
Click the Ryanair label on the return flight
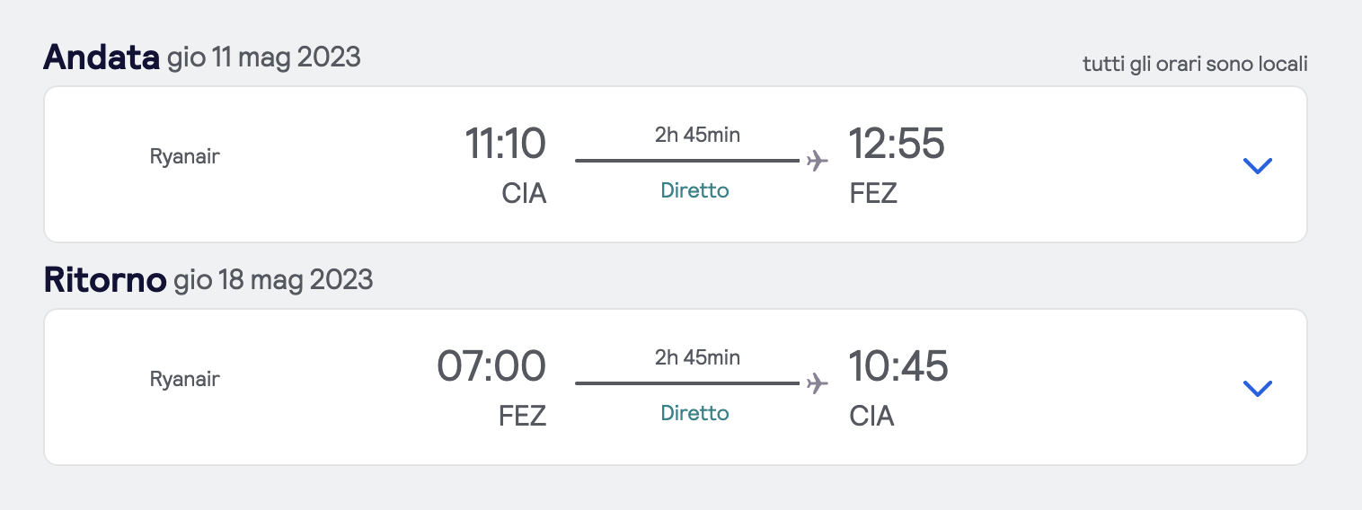[185, 379]
